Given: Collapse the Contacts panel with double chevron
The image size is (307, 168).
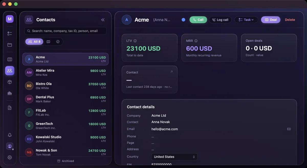Looking at the screenshot, I should (x=103, y=20).
